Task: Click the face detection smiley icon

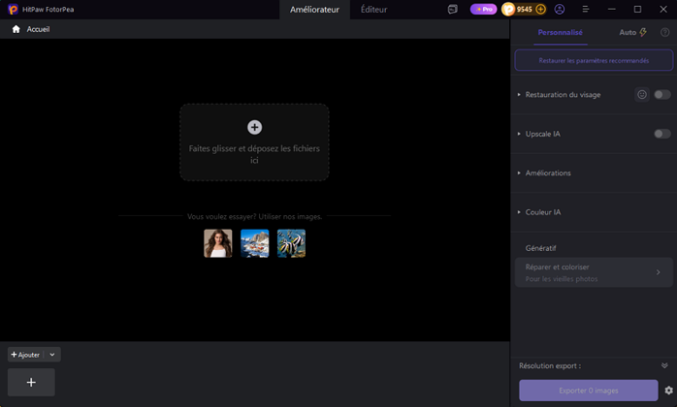Action: coord(642,95)
